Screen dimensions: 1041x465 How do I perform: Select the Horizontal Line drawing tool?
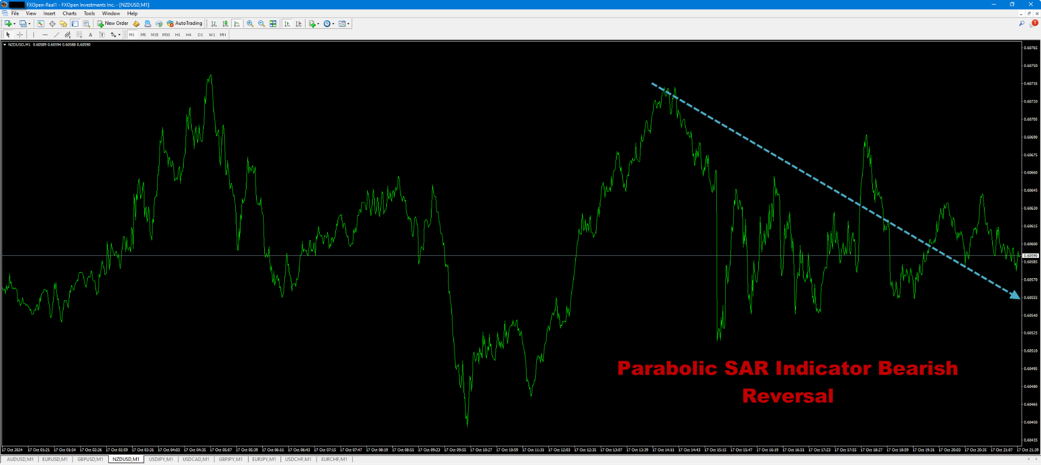pos(45,35)
